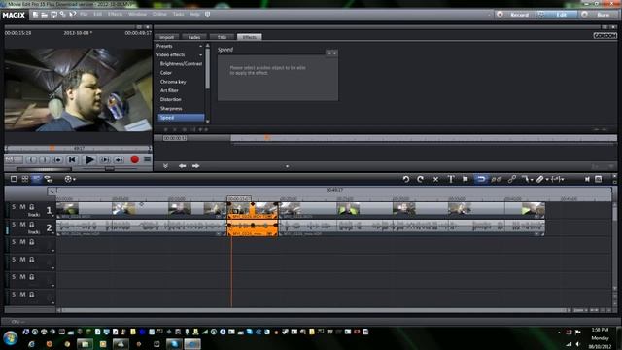The image size is (622, 350).
Task: Mute track 2
Action: click(22, 225)
